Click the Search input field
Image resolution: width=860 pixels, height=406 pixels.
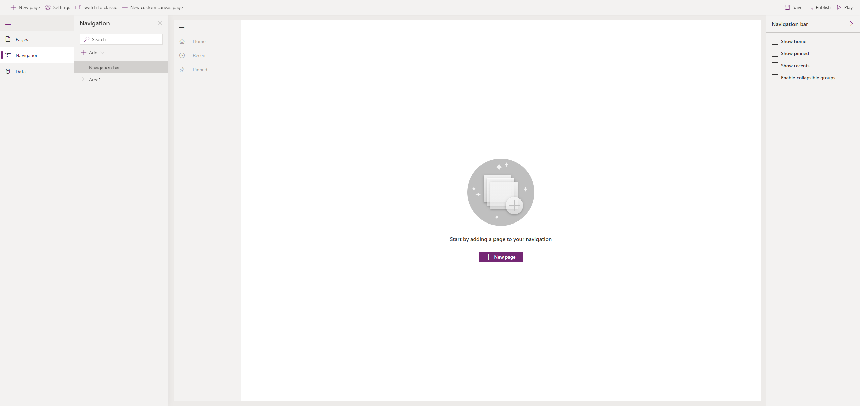(121, 39)
